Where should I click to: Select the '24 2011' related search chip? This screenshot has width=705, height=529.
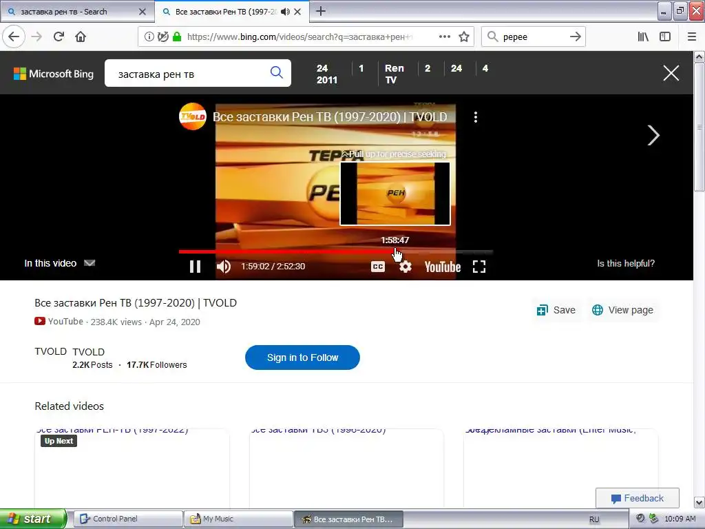(x=326, y=74)
